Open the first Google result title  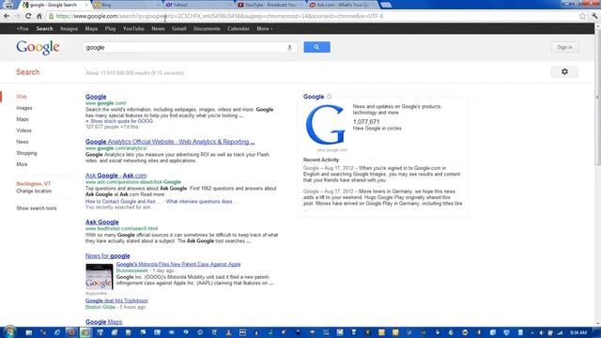[96, 97]
